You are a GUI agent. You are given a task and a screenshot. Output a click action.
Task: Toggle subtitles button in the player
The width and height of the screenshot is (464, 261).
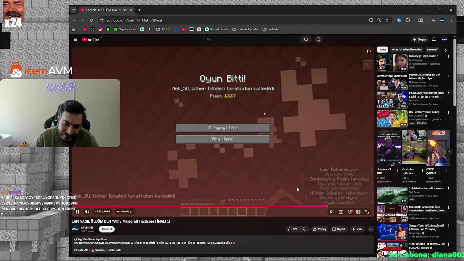click(x=341, y=212)
